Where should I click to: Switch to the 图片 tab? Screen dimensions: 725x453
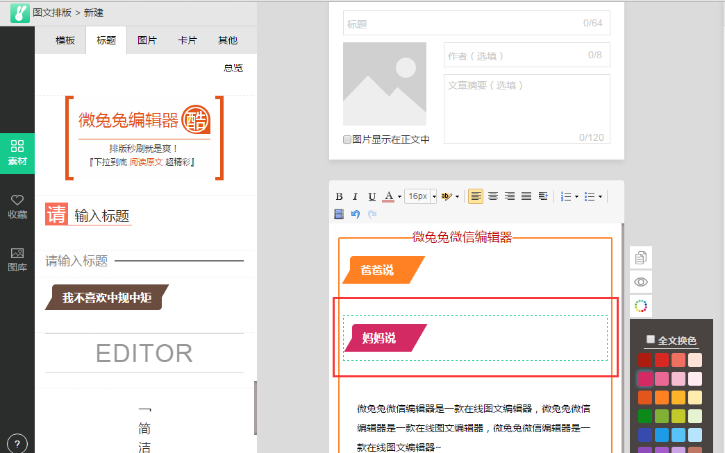(x=147, y=40)
